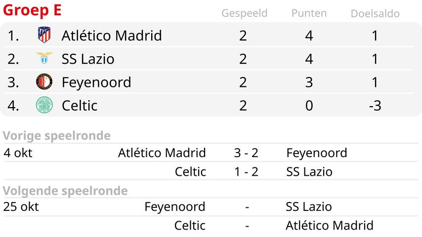
Task: Open Feyenoord team row in standings
Action: click(x=209, y=82)
